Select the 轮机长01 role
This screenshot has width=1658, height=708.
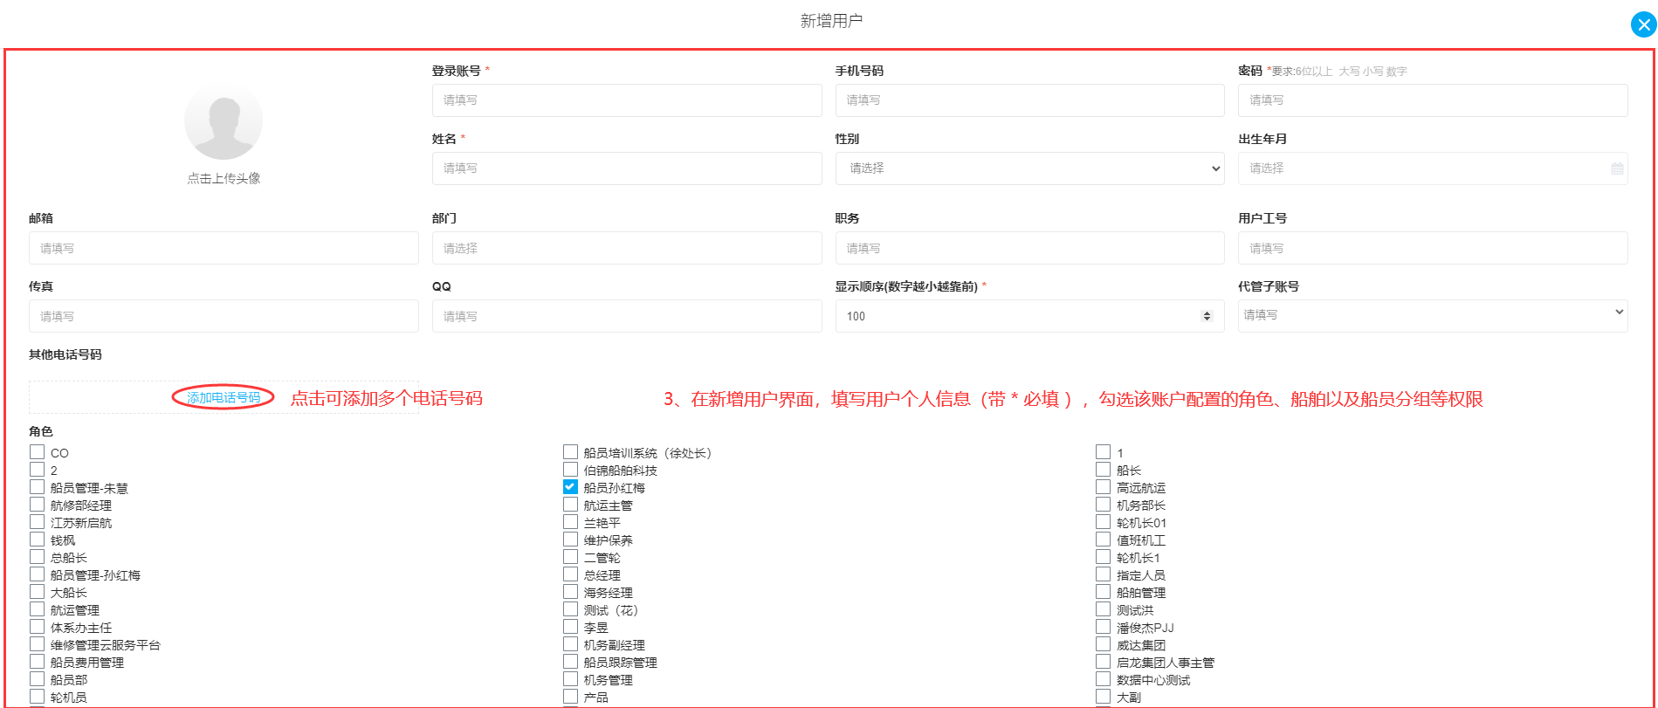(x=1103, y=522)
